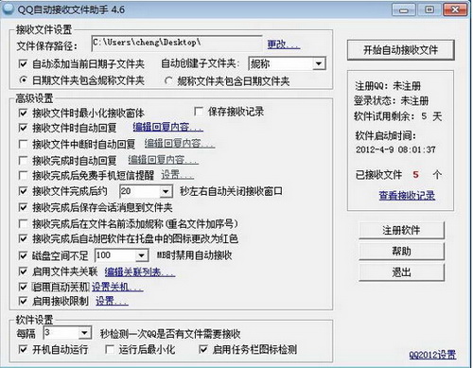Open the 100 MB disk space dropdown

tap(142, 255)
